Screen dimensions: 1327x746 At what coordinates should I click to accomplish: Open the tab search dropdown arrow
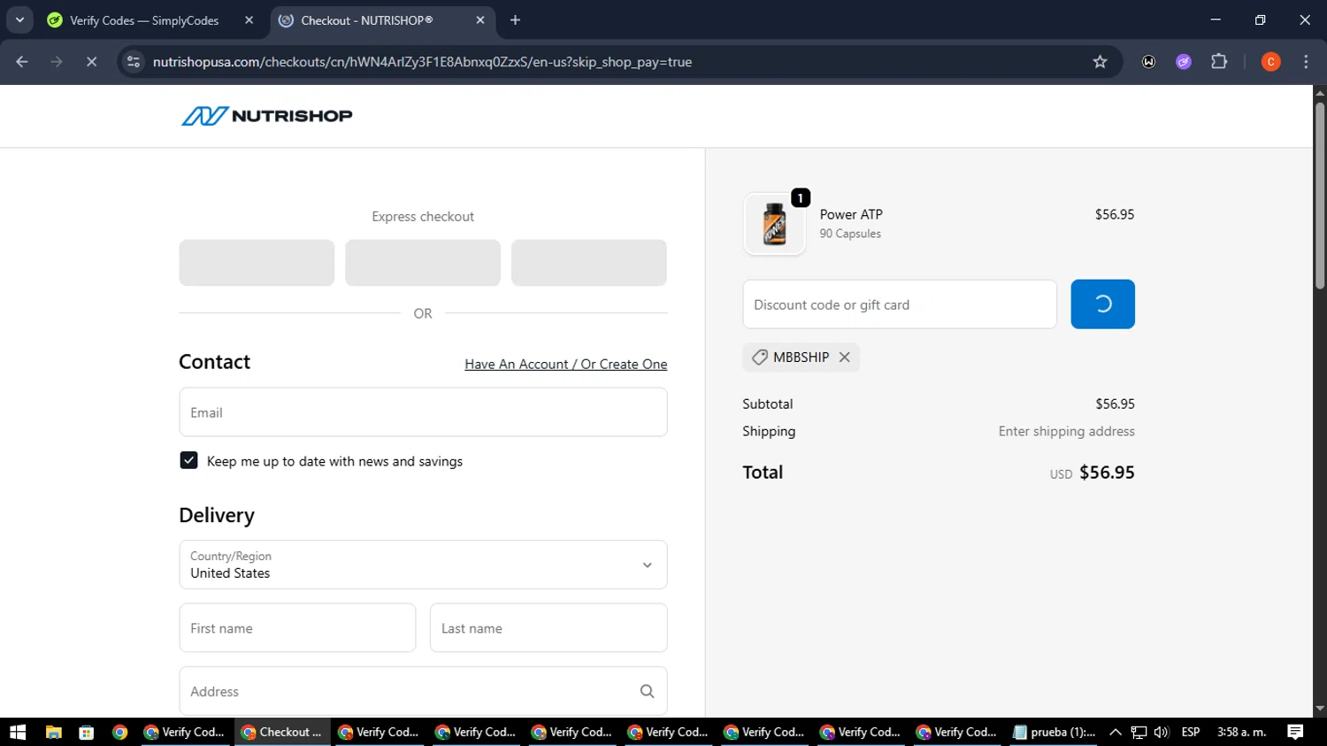tap(19, 20)
